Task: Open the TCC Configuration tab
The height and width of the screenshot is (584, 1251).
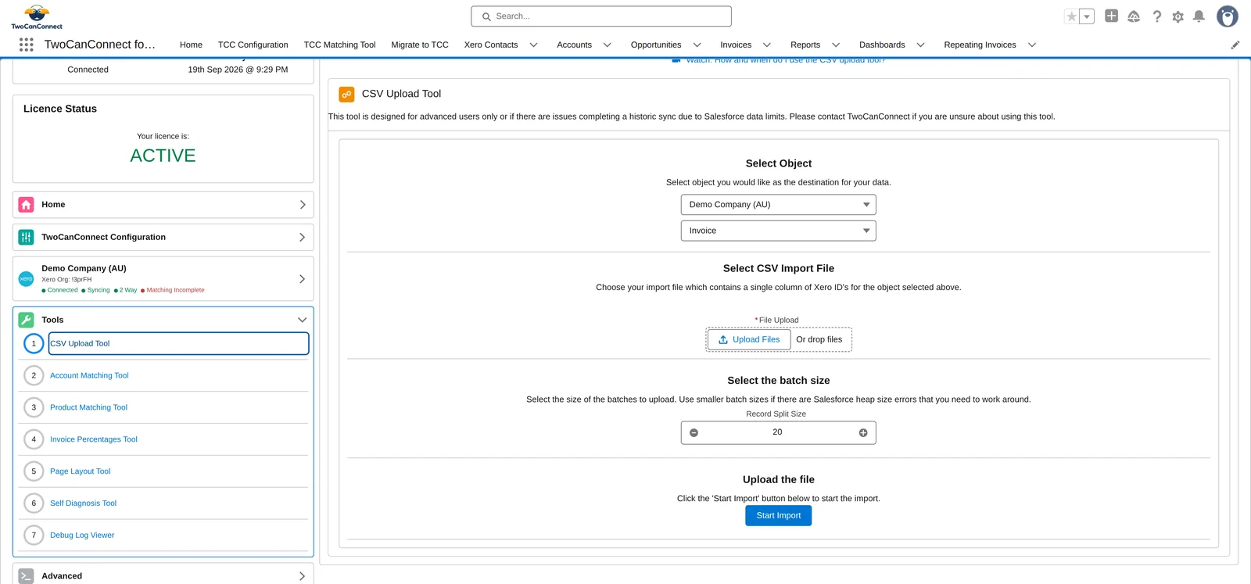Action: click(x=253, y=45)
